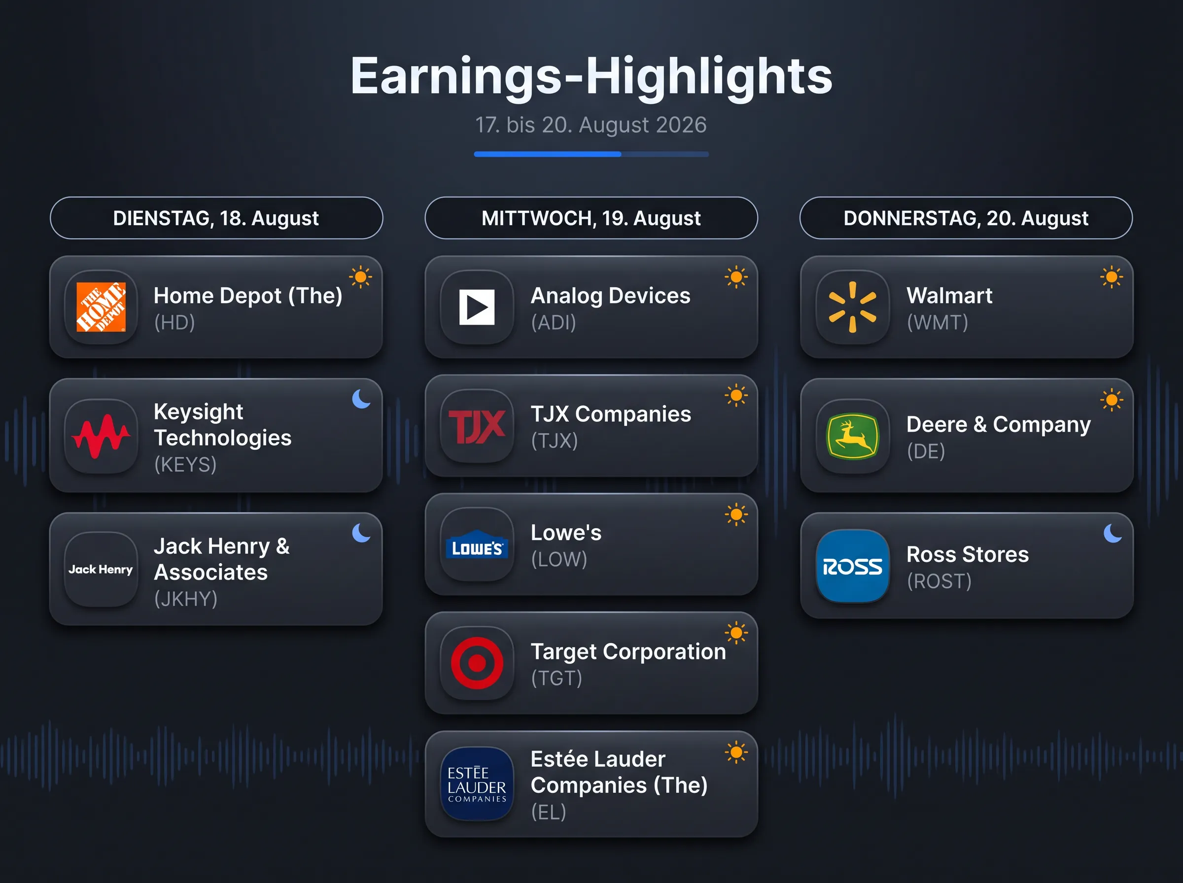Click the sun icon on Walmart card
Image resolution: width=1183 pixels, height=883 pixels.
click(x=1112, y=277)
